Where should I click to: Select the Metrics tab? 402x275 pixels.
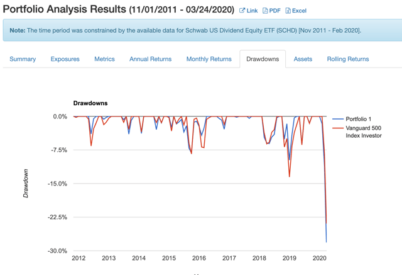pos(104,59)
